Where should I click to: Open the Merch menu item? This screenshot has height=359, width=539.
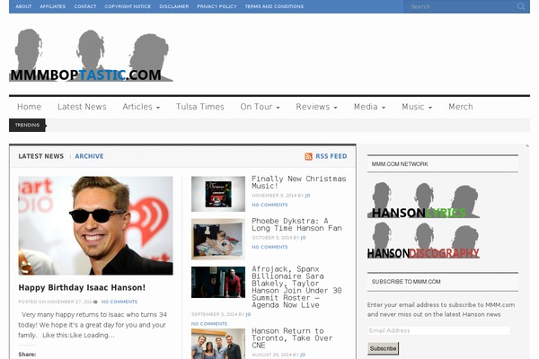click(x=461, y=107)
